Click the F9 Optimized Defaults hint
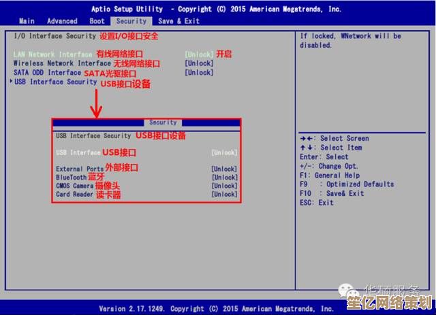The image size is (436, 315). tap(346, 184)
